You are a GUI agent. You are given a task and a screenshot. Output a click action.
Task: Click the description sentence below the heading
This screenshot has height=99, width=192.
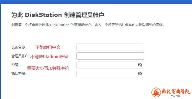[88, 25]
